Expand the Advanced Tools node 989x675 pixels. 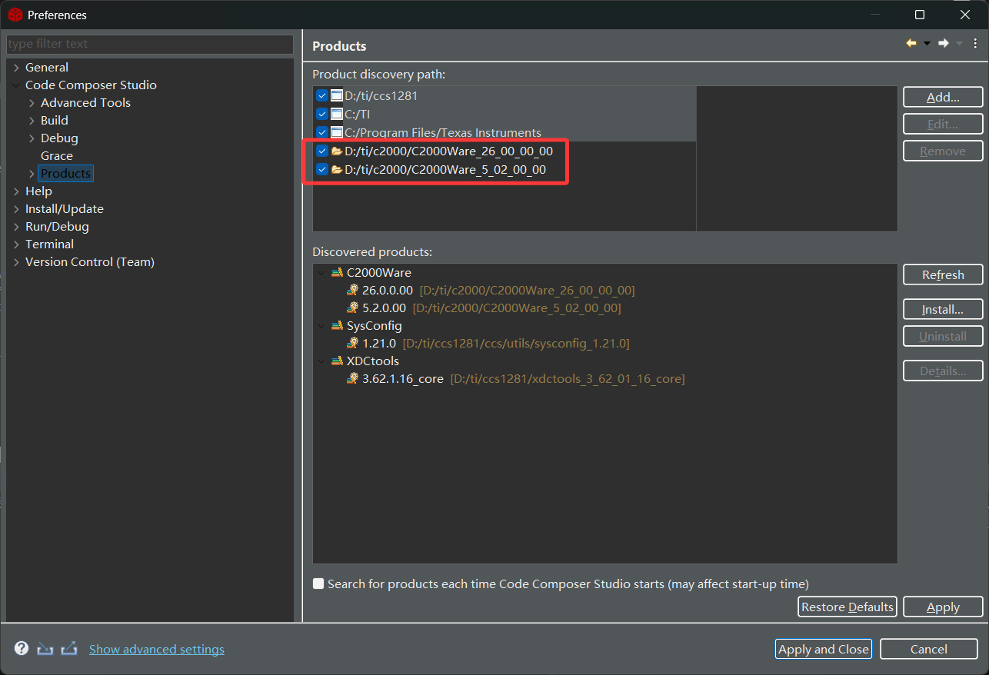[32, 103]
